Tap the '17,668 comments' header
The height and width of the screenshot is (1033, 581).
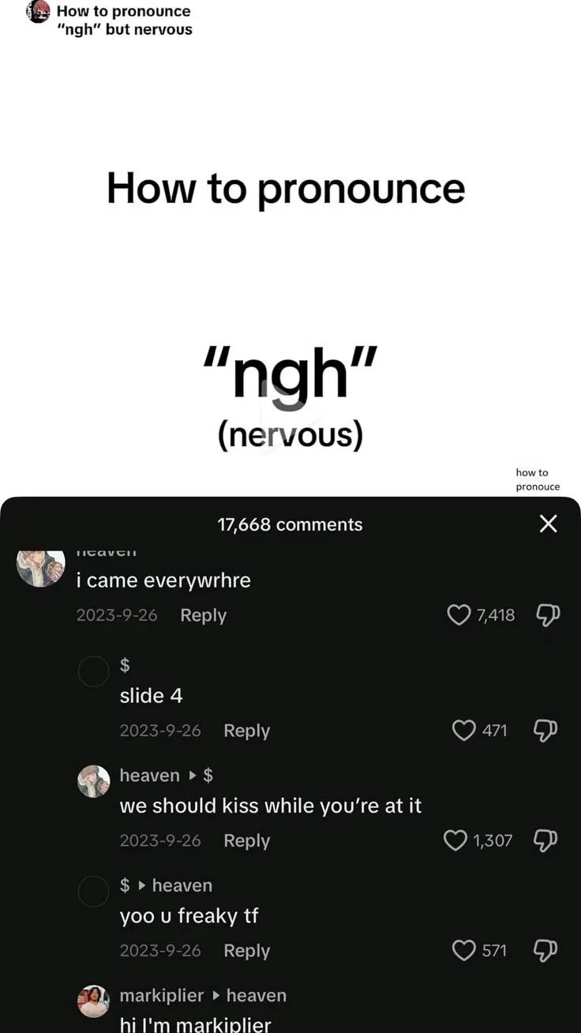coord(290,524)
